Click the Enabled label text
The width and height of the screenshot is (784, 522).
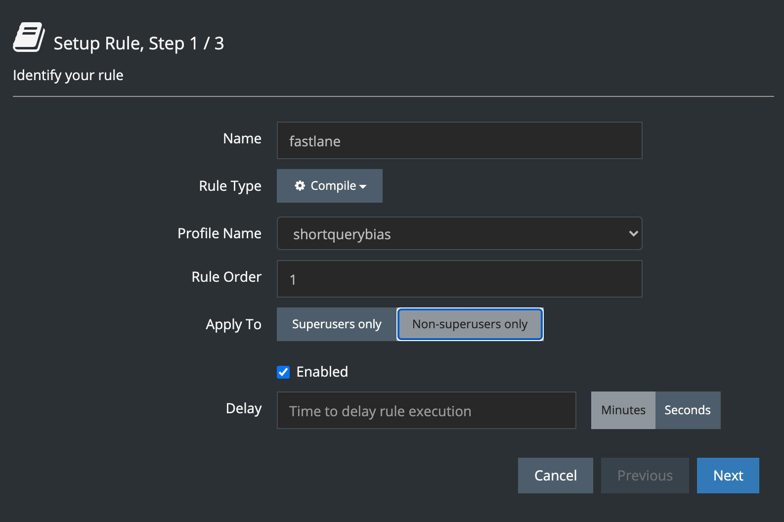click(x=322, y=372)
